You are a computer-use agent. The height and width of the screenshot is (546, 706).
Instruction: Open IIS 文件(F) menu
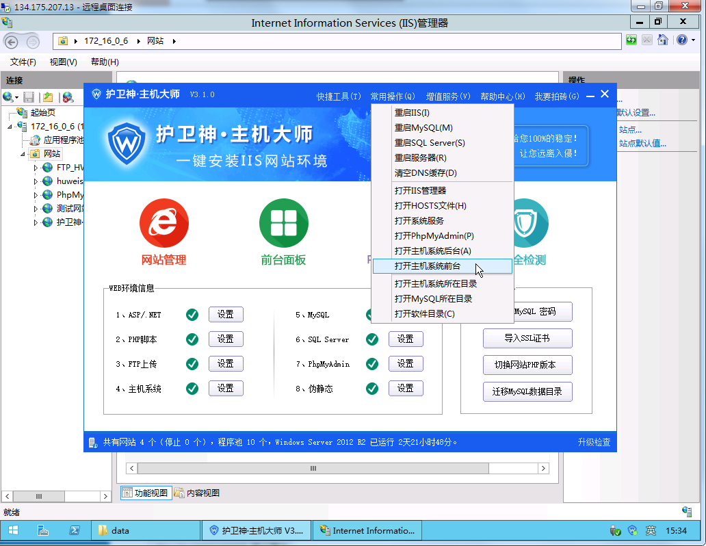pos(23,62)
